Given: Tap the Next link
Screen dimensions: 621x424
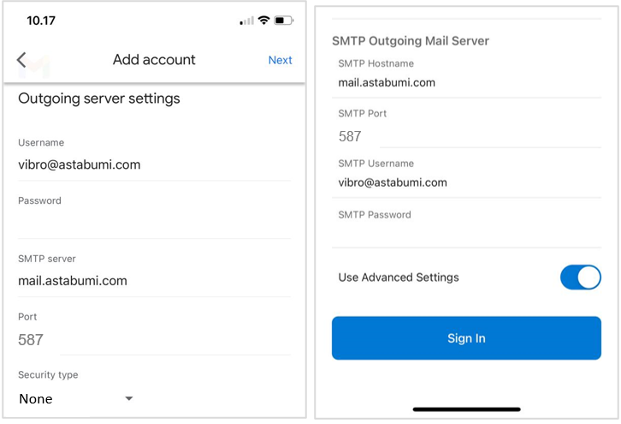Looking at the screenshot, I should [280, 60].
